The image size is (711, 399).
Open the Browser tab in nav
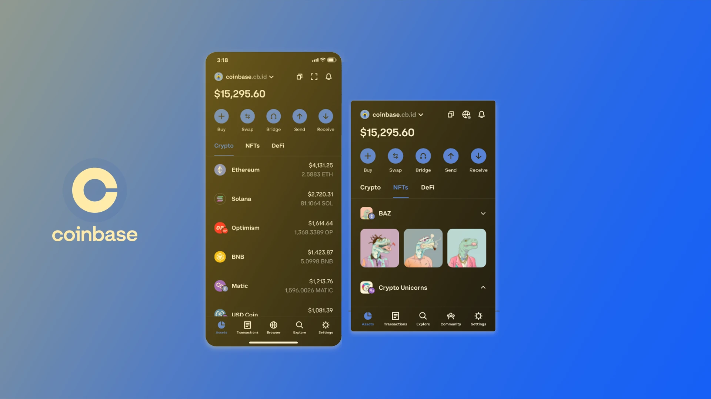273,327
